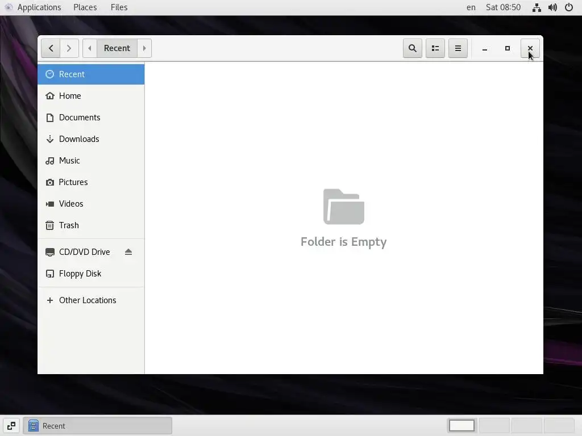The image size is (582, 436).
Task: Close the Files window
Action: click(x=530, y=48)
